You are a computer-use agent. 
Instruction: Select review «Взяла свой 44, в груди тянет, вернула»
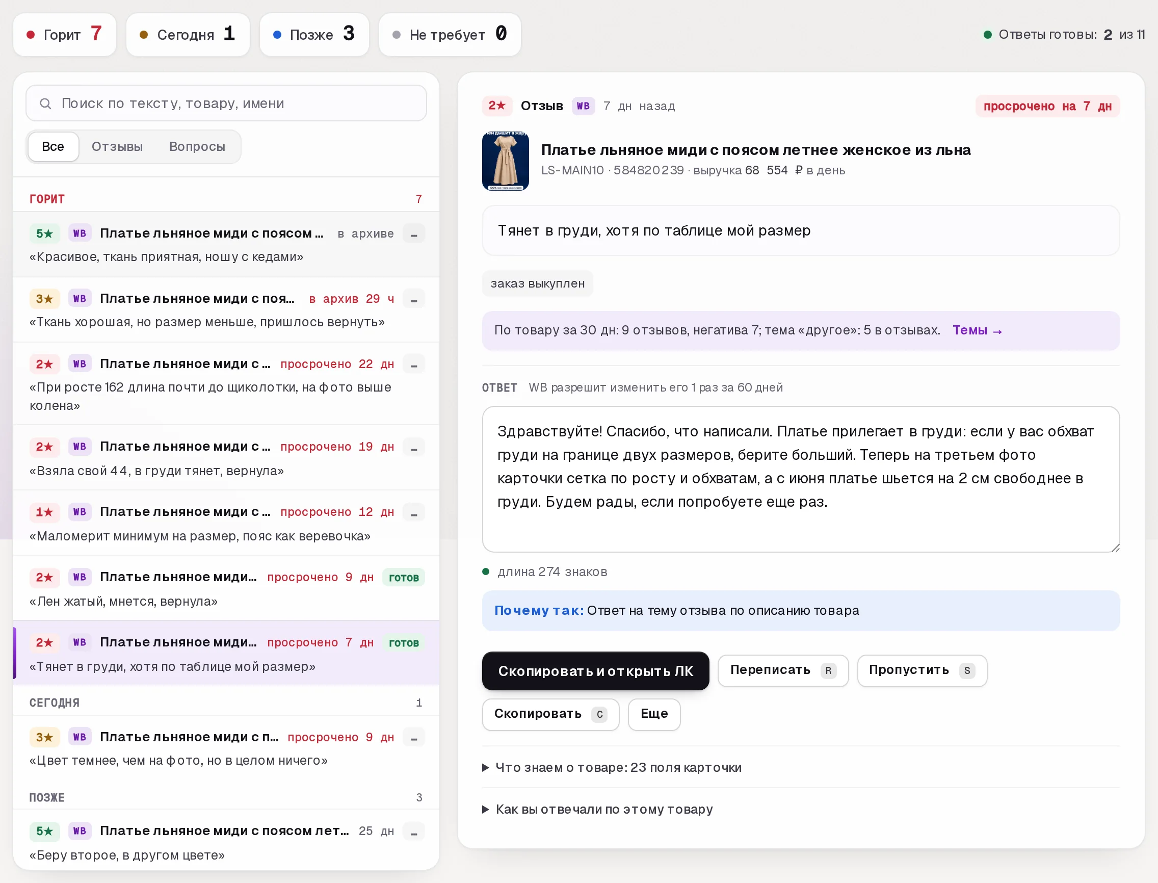(226, 457)
